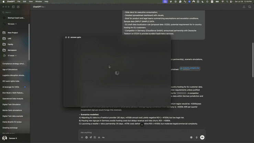
Task: Click the New Project folder icon
Action: (x=4, y=33)
